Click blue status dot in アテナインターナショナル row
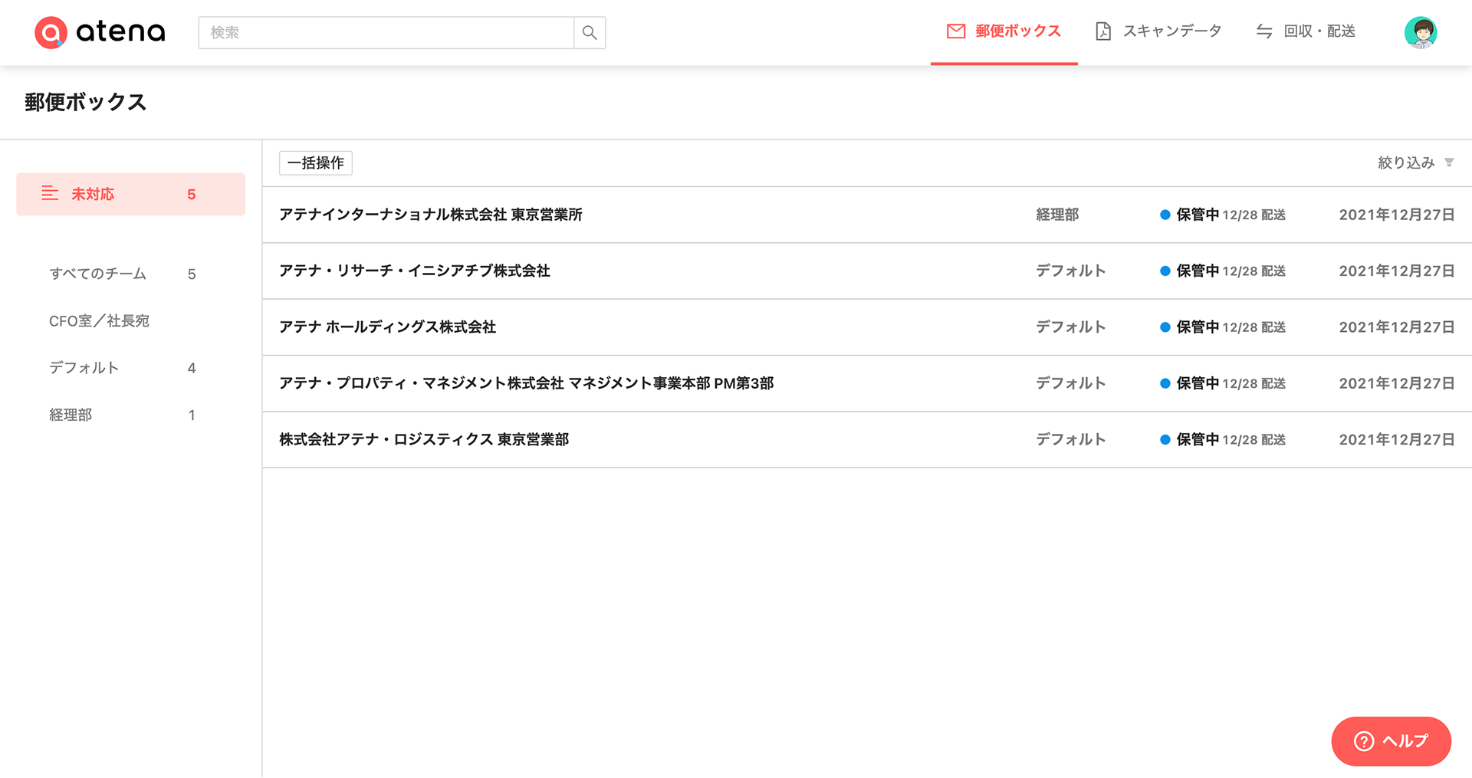The height and width of the screenshot is (778, 1472). click(x=1165, y=215)
